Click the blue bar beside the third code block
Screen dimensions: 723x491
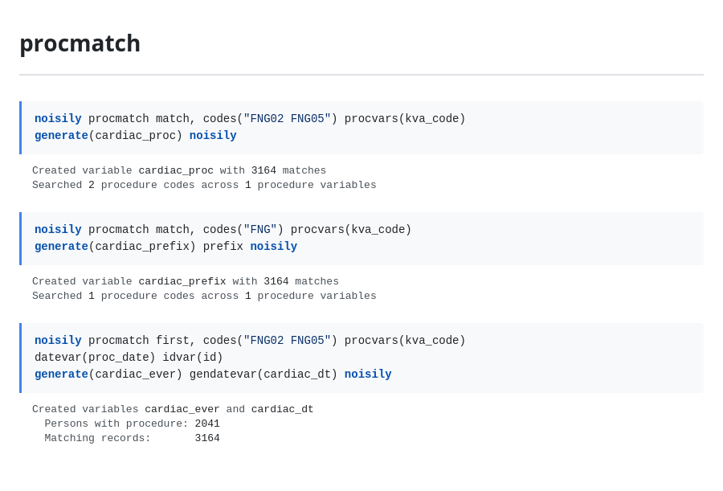22,358
